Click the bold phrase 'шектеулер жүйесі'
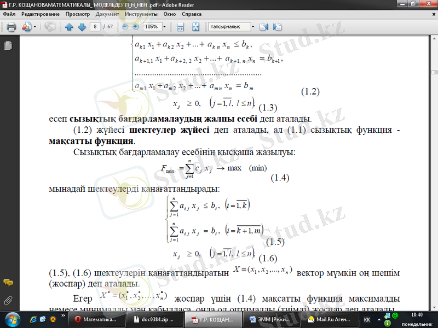This screenshot has width=438, height=328. point(169,130)
